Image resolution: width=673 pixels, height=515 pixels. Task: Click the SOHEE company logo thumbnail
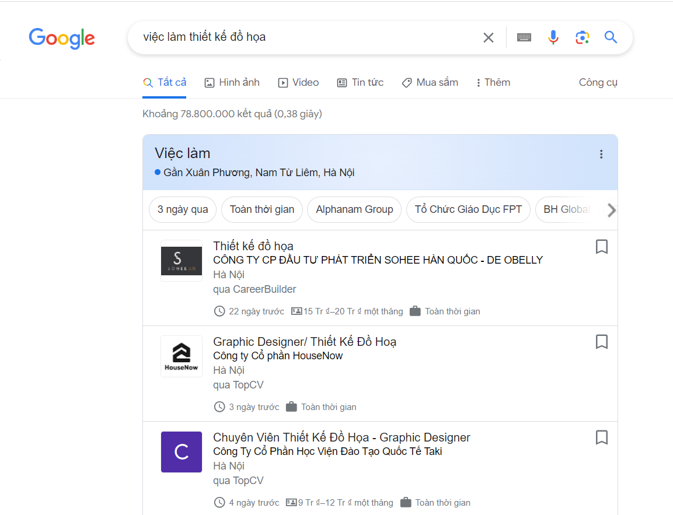pos(182,261)
